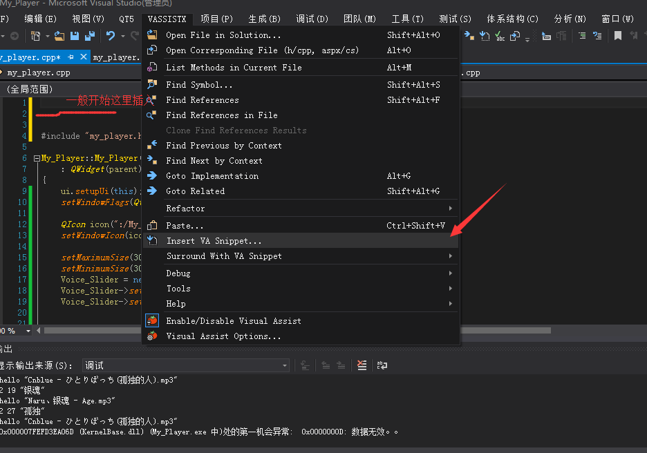Open the 体系结构(C) menu
Image resolution: width=647 pixels, height=453 pixels.
click(x=513, y=19)
